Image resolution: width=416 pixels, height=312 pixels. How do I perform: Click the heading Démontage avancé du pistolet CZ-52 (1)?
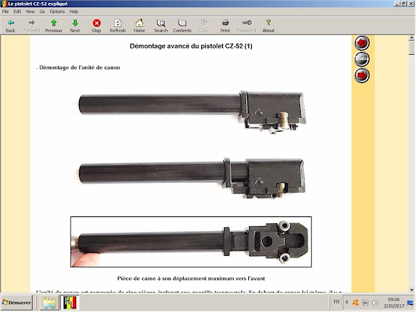coord(191,46)
